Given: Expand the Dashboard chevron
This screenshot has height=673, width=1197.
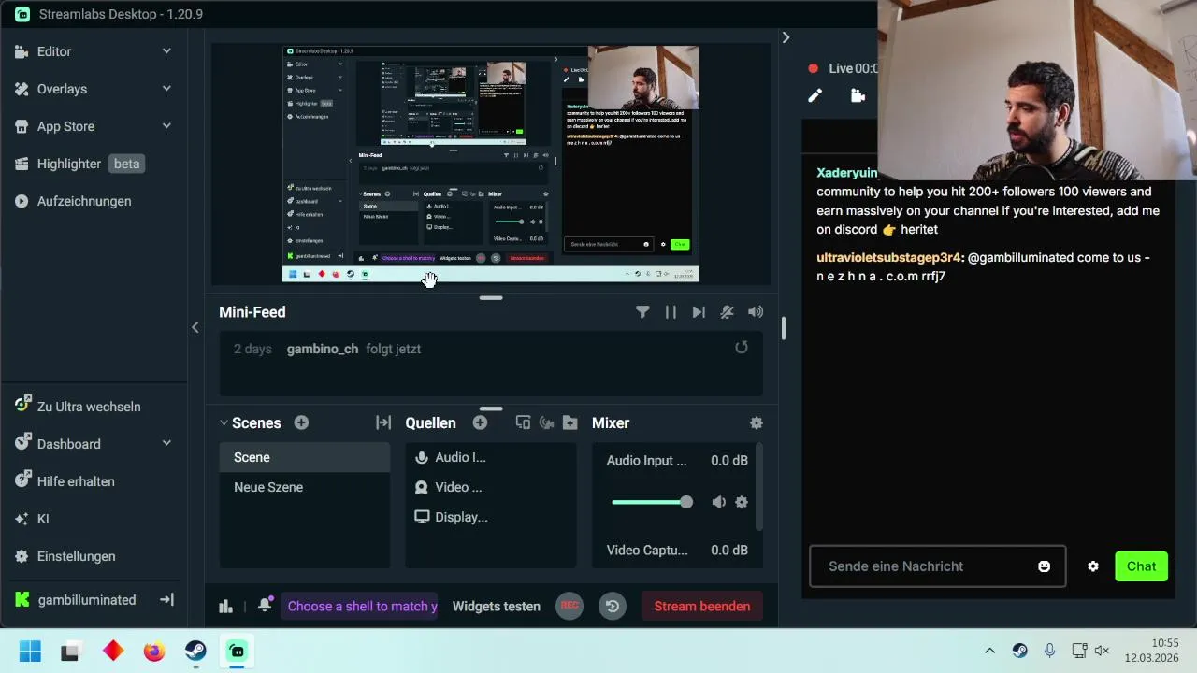Looking at the screenshot, I should [166, 444].
